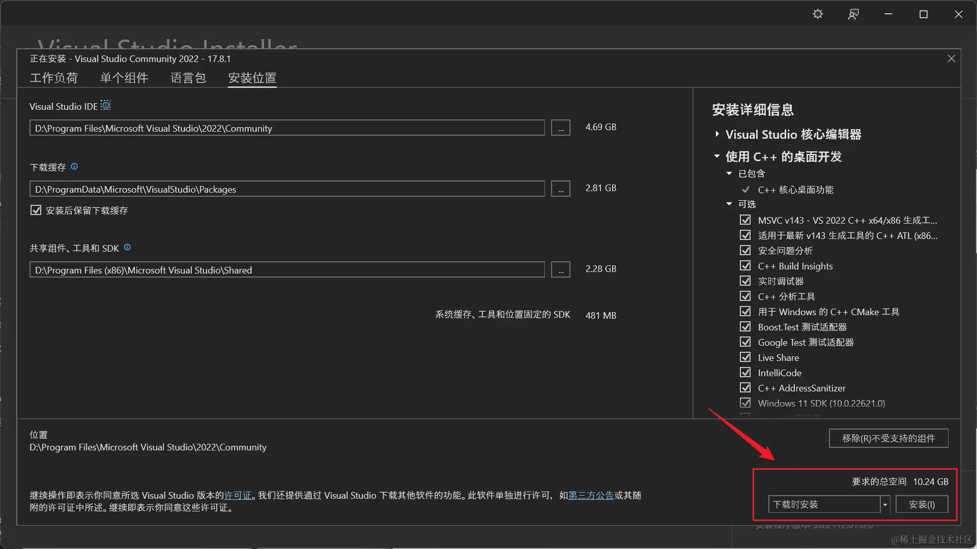Image resolution: width=977 pixels, height=549 pixels.
Task: Open the 下载时安装 dropdown arrow
Action: (x=885, y=504)
